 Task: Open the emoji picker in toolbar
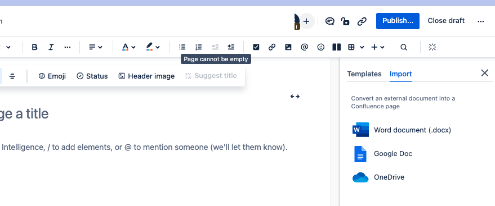(321, 47)
